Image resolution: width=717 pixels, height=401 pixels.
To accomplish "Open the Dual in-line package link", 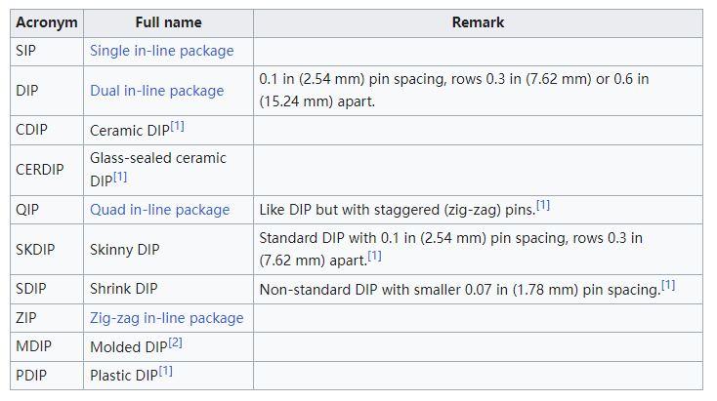I will click(x=156, y=91).
